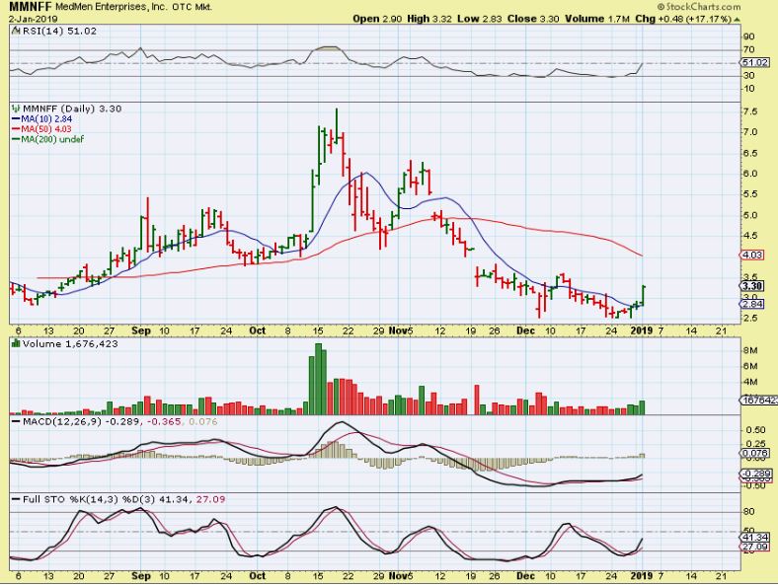Click the MMNFF (Daily) 3.30 legend entry

(72, 109)
